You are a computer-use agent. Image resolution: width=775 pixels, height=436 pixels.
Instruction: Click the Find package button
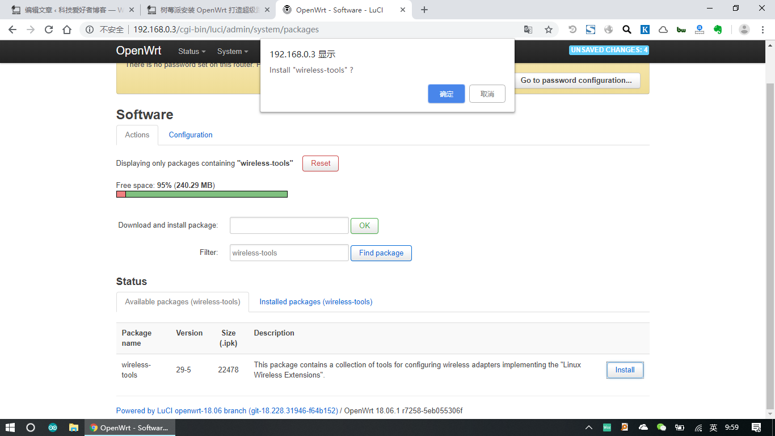tap(381, 253)
